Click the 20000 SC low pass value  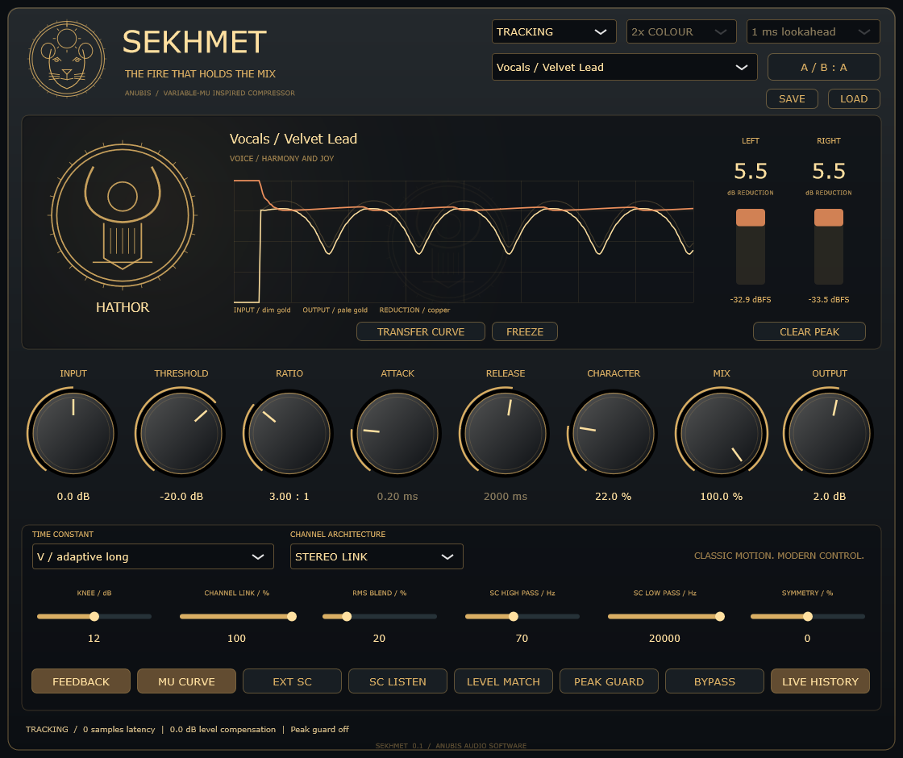coord(664,638)
